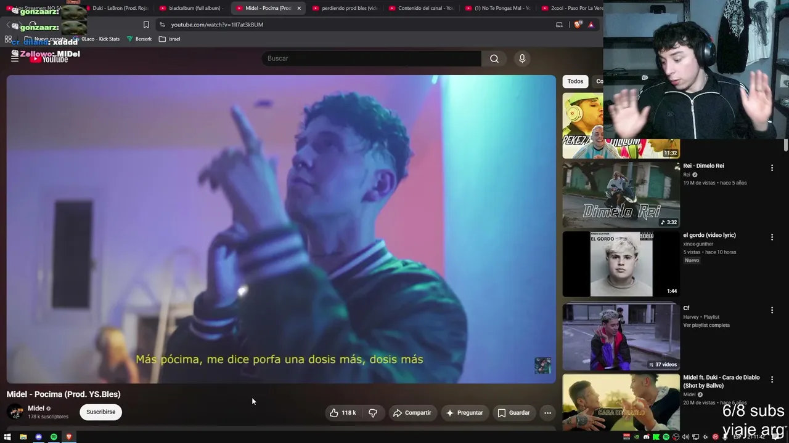Screen dimensions: 789x443
Task: Open the el gordo video thumbnail
Action: click(x=621, y=264)
